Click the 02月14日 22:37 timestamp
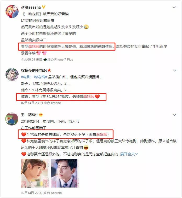The height and width of the screenshot is (198, 182). tap(32, 193)
